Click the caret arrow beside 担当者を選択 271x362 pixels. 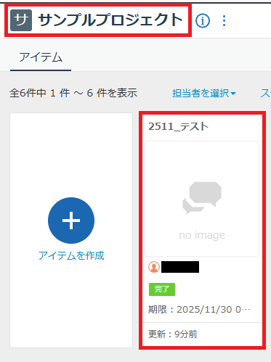point(233,94)
